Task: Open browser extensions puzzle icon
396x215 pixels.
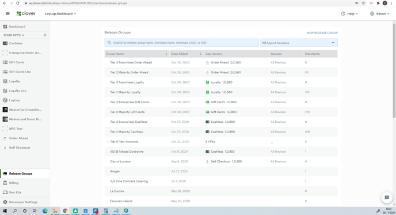Action: coord(378,3)
